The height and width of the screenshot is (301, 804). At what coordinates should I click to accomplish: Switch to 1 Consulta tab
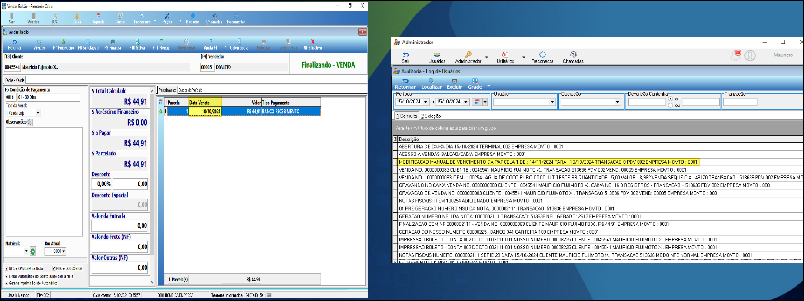[x=406, y=116]
